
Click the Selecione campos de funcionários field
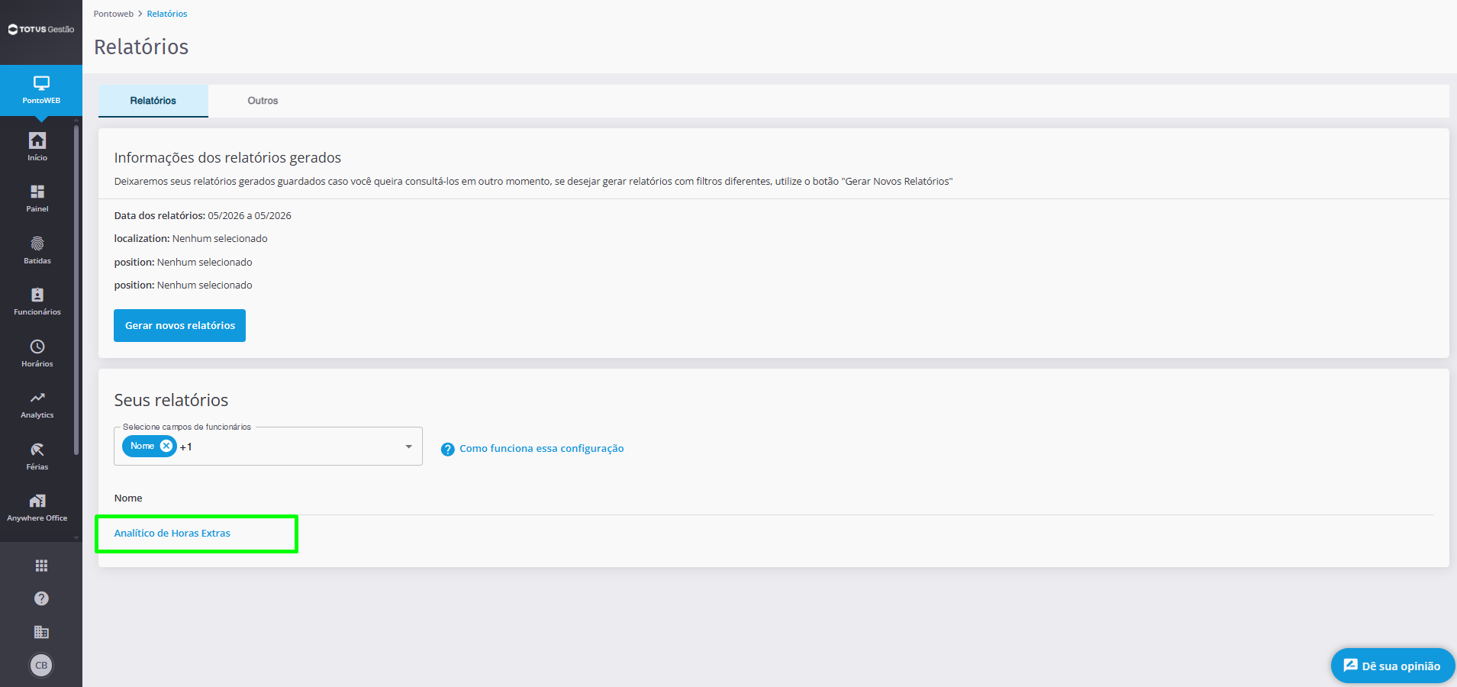point(268,447)
